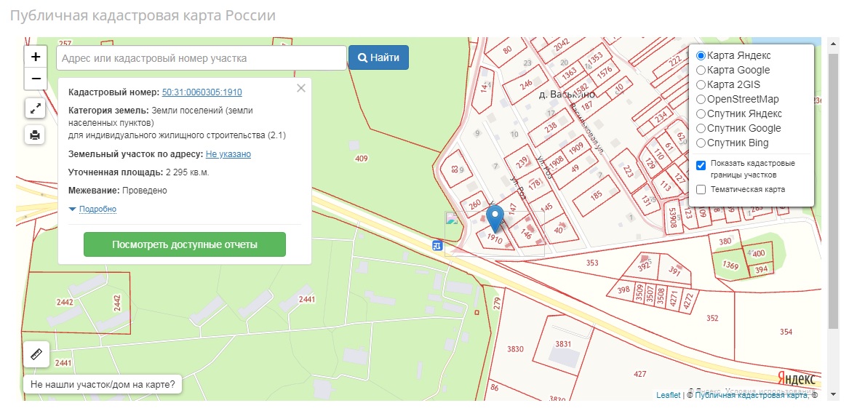This screenshot has height=419, width=857.
Task: Open the ruler measurement tool
Action: [36, 355]
